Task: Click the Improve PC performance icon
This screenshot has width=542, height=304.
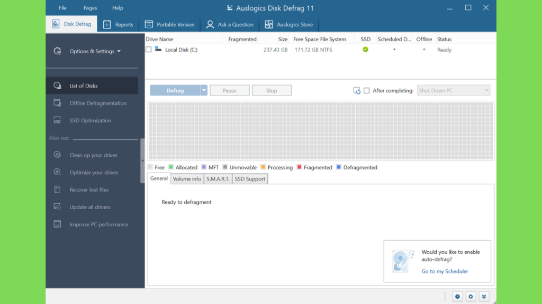Action: click(57, 224)
